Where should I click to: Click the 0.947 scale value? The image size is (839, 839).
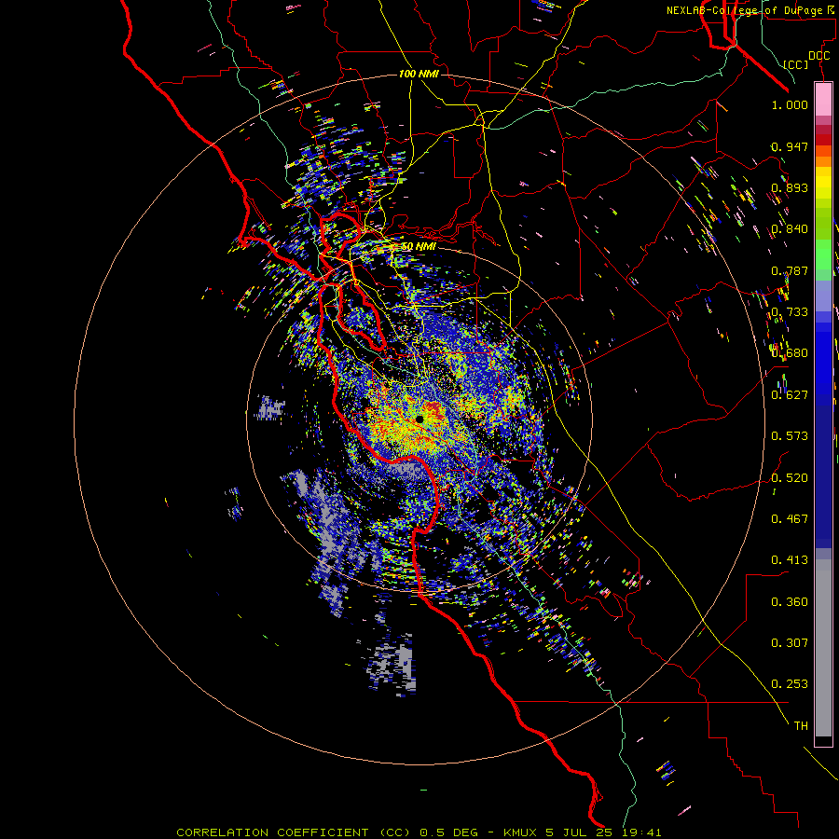[790, 146]
